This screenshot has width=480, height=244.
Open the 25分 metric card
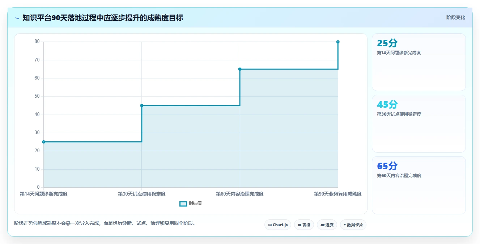tap(419, 62)
